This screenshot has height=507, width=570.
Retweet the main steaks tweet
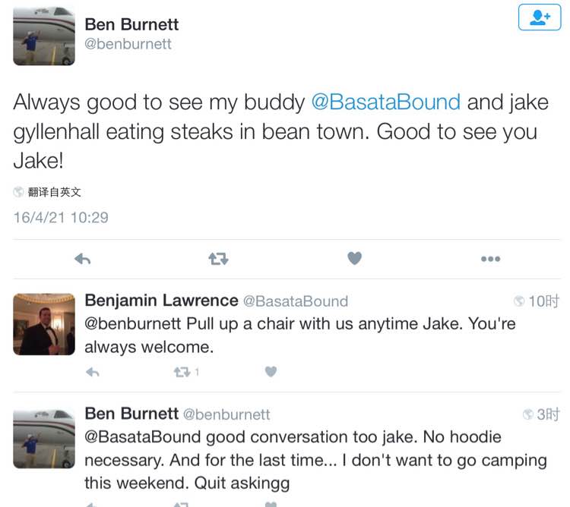(218, 259)
